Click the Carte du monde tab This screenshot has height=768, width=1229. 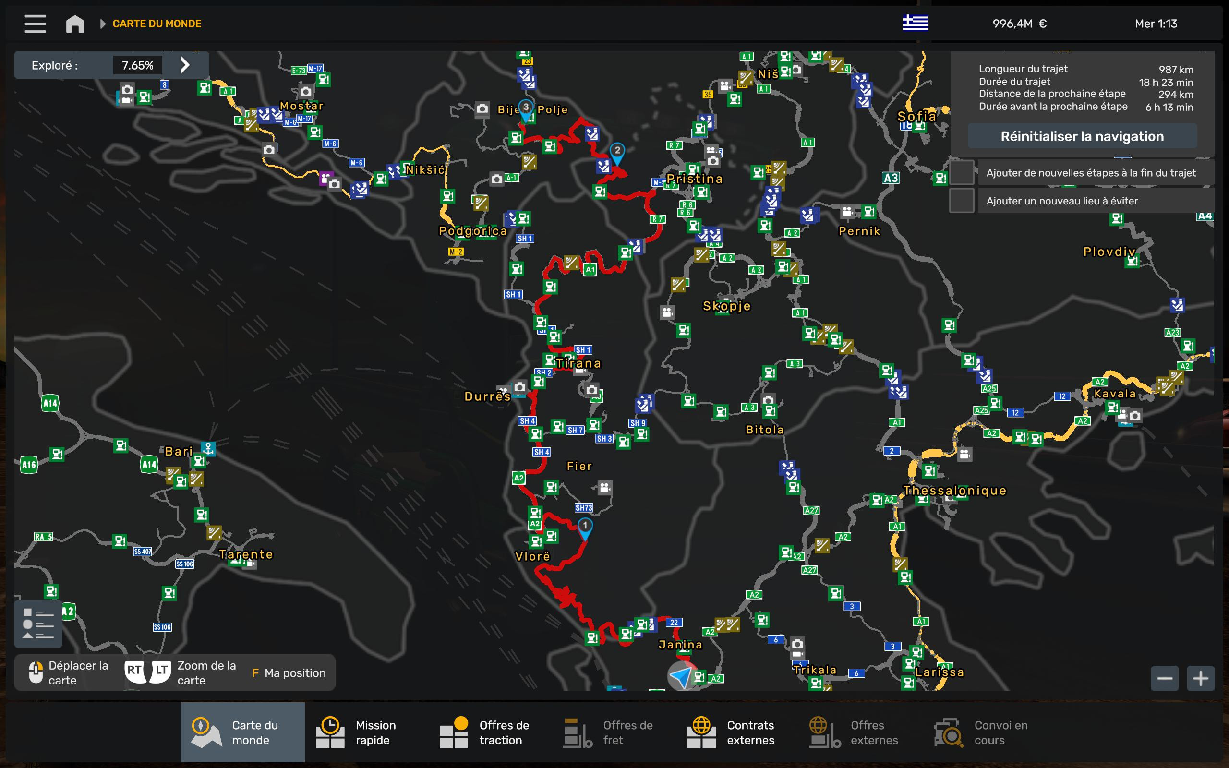243,732
